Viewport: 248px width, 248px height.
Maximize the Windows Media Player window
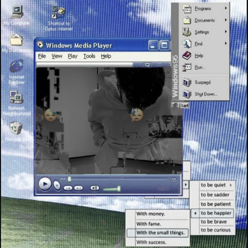[164, 45]
